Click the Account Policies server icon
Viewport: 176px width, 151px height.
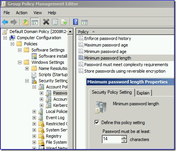click(x=41, y=87)
